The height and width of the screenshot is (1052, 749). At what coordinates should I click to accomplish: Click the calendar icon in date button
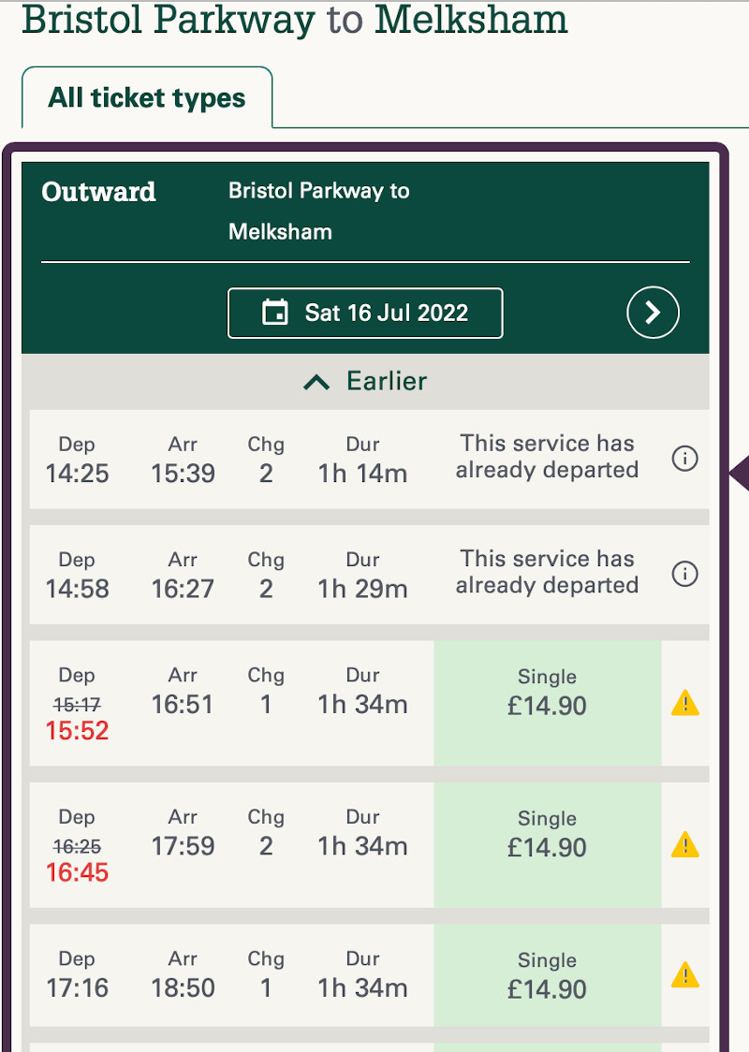pos(275,313)
